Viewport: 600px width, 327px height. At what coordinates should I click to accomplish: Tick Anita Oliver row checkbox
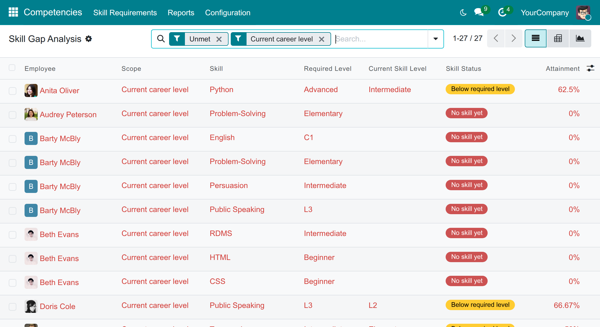pyautogui.click(x=13, y=91)
